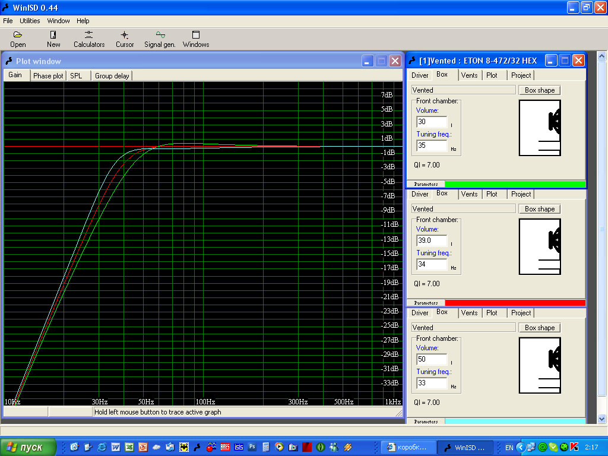Viewport: 608px width, 456px height.
Task: Open the Window menu
Action: click(x=58, y=21)
